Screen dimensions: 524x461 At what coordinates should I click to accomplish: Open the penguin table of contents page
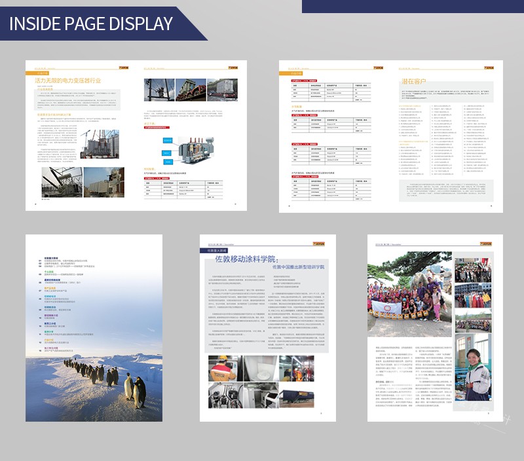point(94,327)
